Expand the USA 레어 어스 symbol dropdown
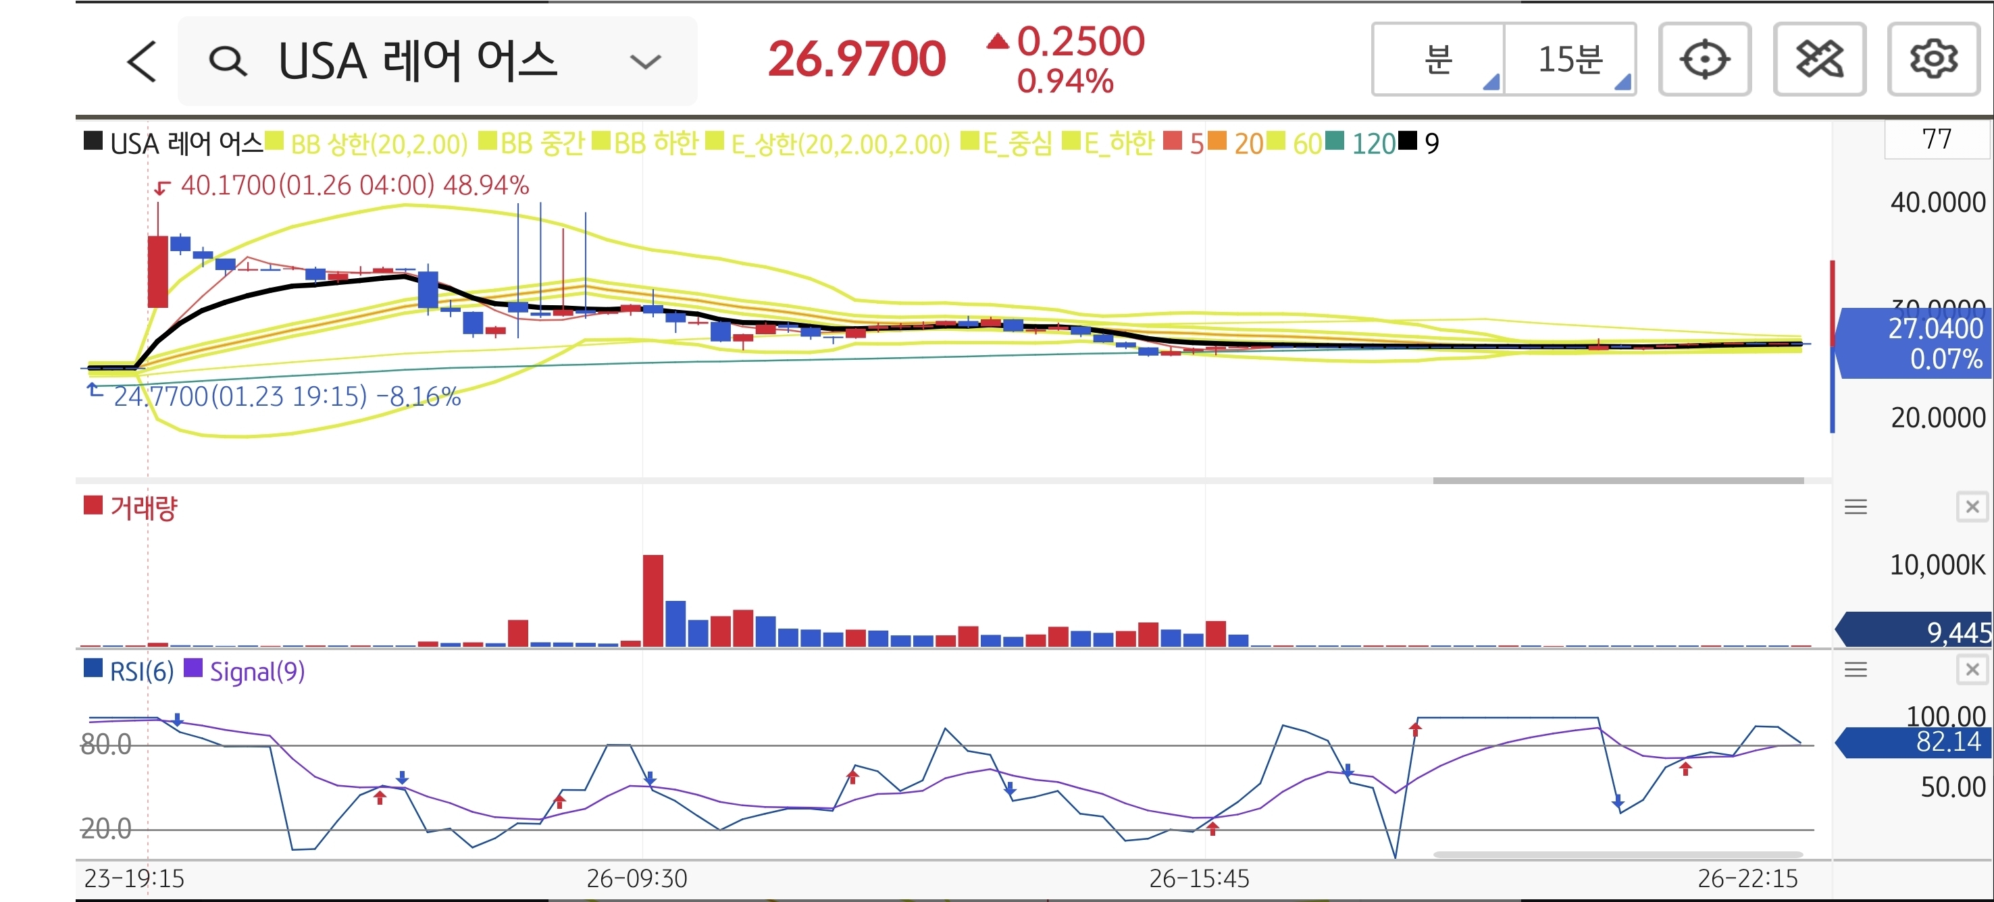1994x902 pixels. tap(645, 61)
